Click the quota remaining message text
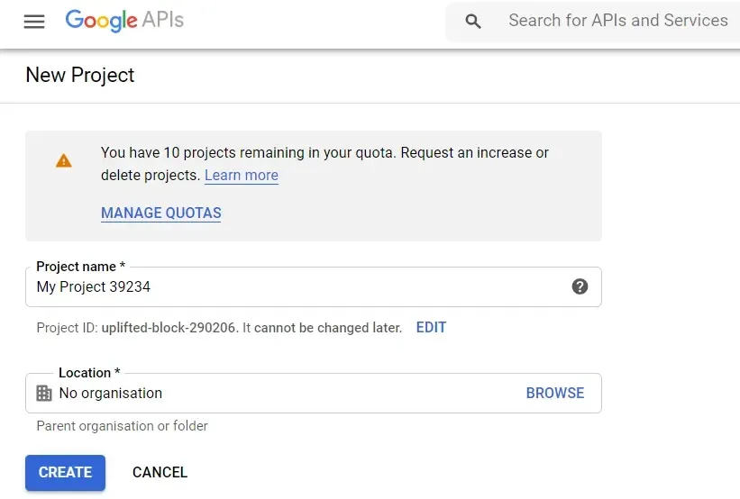Viewport: 740px width, 499px height. [x=324, y=164]
